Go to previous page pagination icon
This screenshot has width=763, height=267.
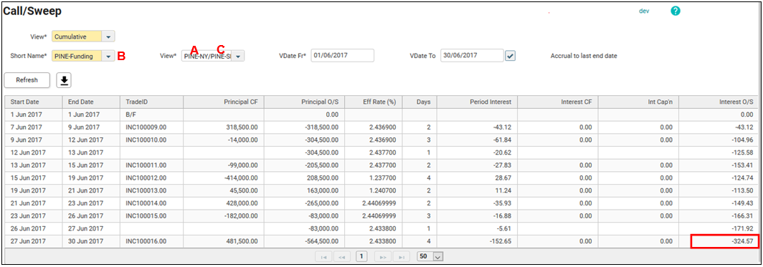coord(341,256)
